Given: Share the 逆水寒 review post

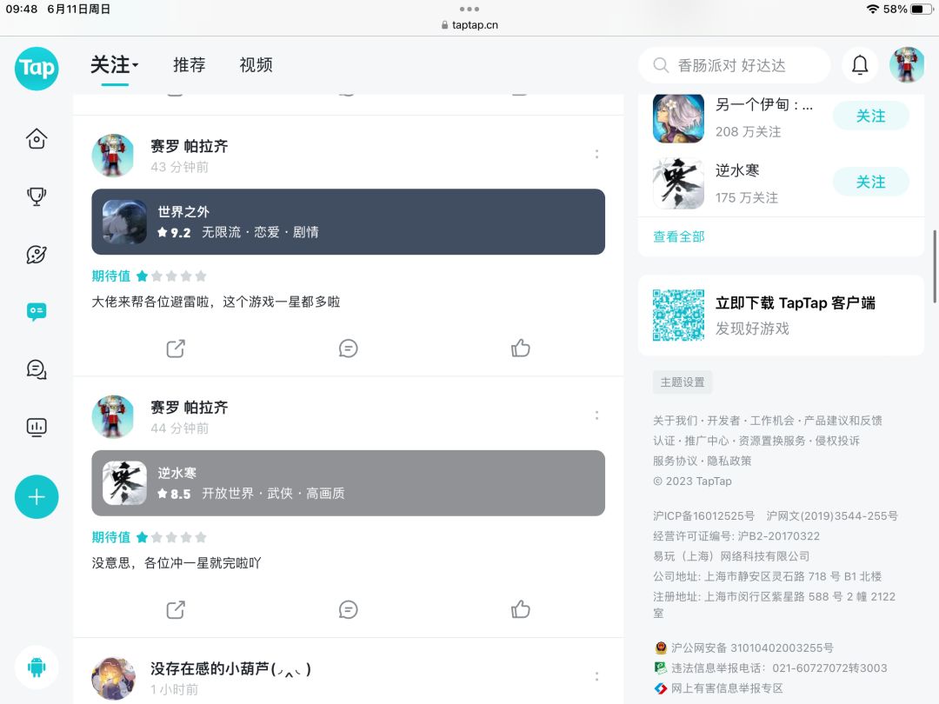Looking at the screenshot, I should 176,609.
